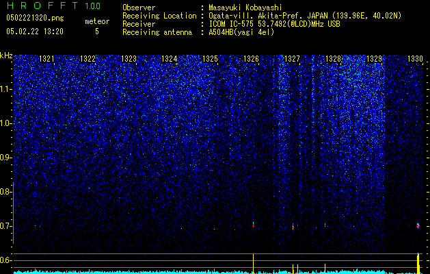
Task: Click the Receiving Location label
Action: 159,16
